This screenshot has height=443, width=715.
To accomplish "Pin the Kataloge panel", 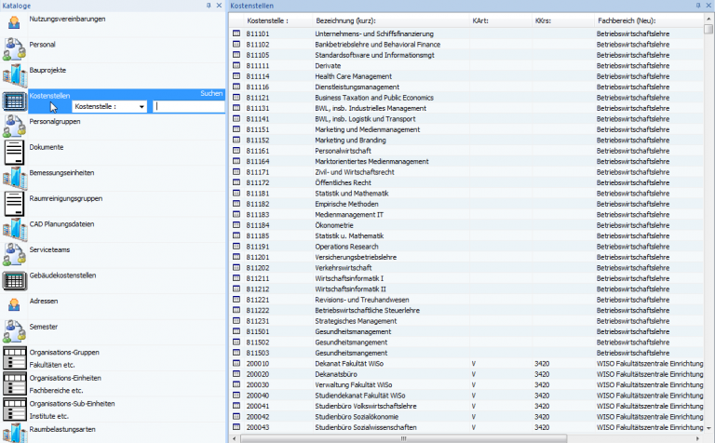I will pos(209,6).
